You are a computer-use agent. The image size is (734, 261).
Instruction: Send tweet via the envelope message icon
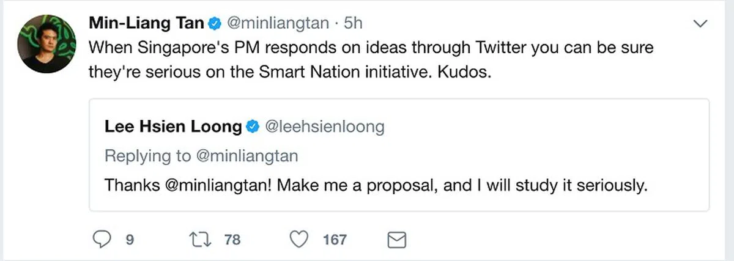pos(398,240)
